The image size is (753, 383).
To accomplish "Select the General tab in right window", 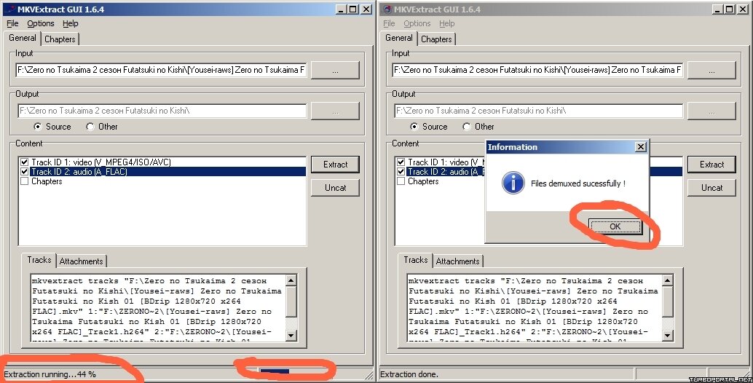I will point(398,38).
